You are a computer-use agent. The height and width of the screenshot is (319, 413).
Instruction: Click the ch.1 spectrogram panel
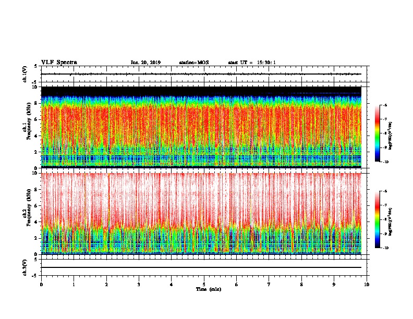[201, 127]
